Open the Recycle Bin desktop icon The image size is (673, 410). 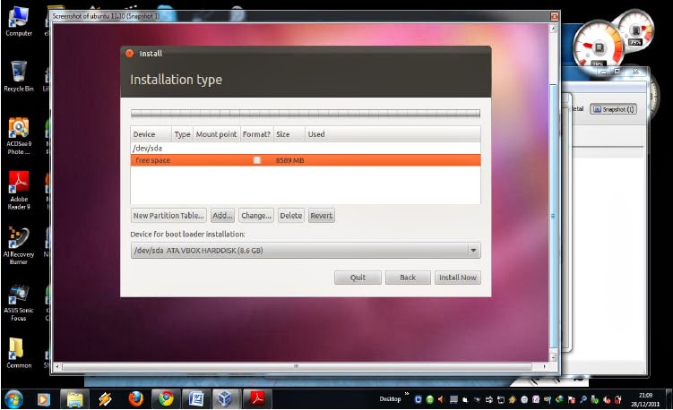[x=19, y=76]
